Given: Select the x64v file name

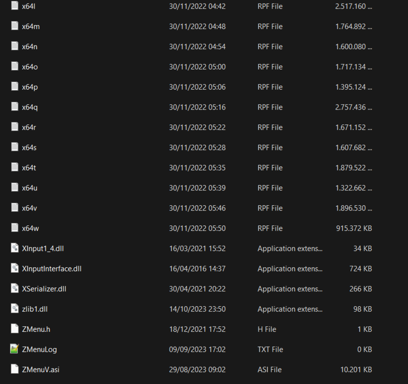Looking at the screenshot, I should 30,208.
